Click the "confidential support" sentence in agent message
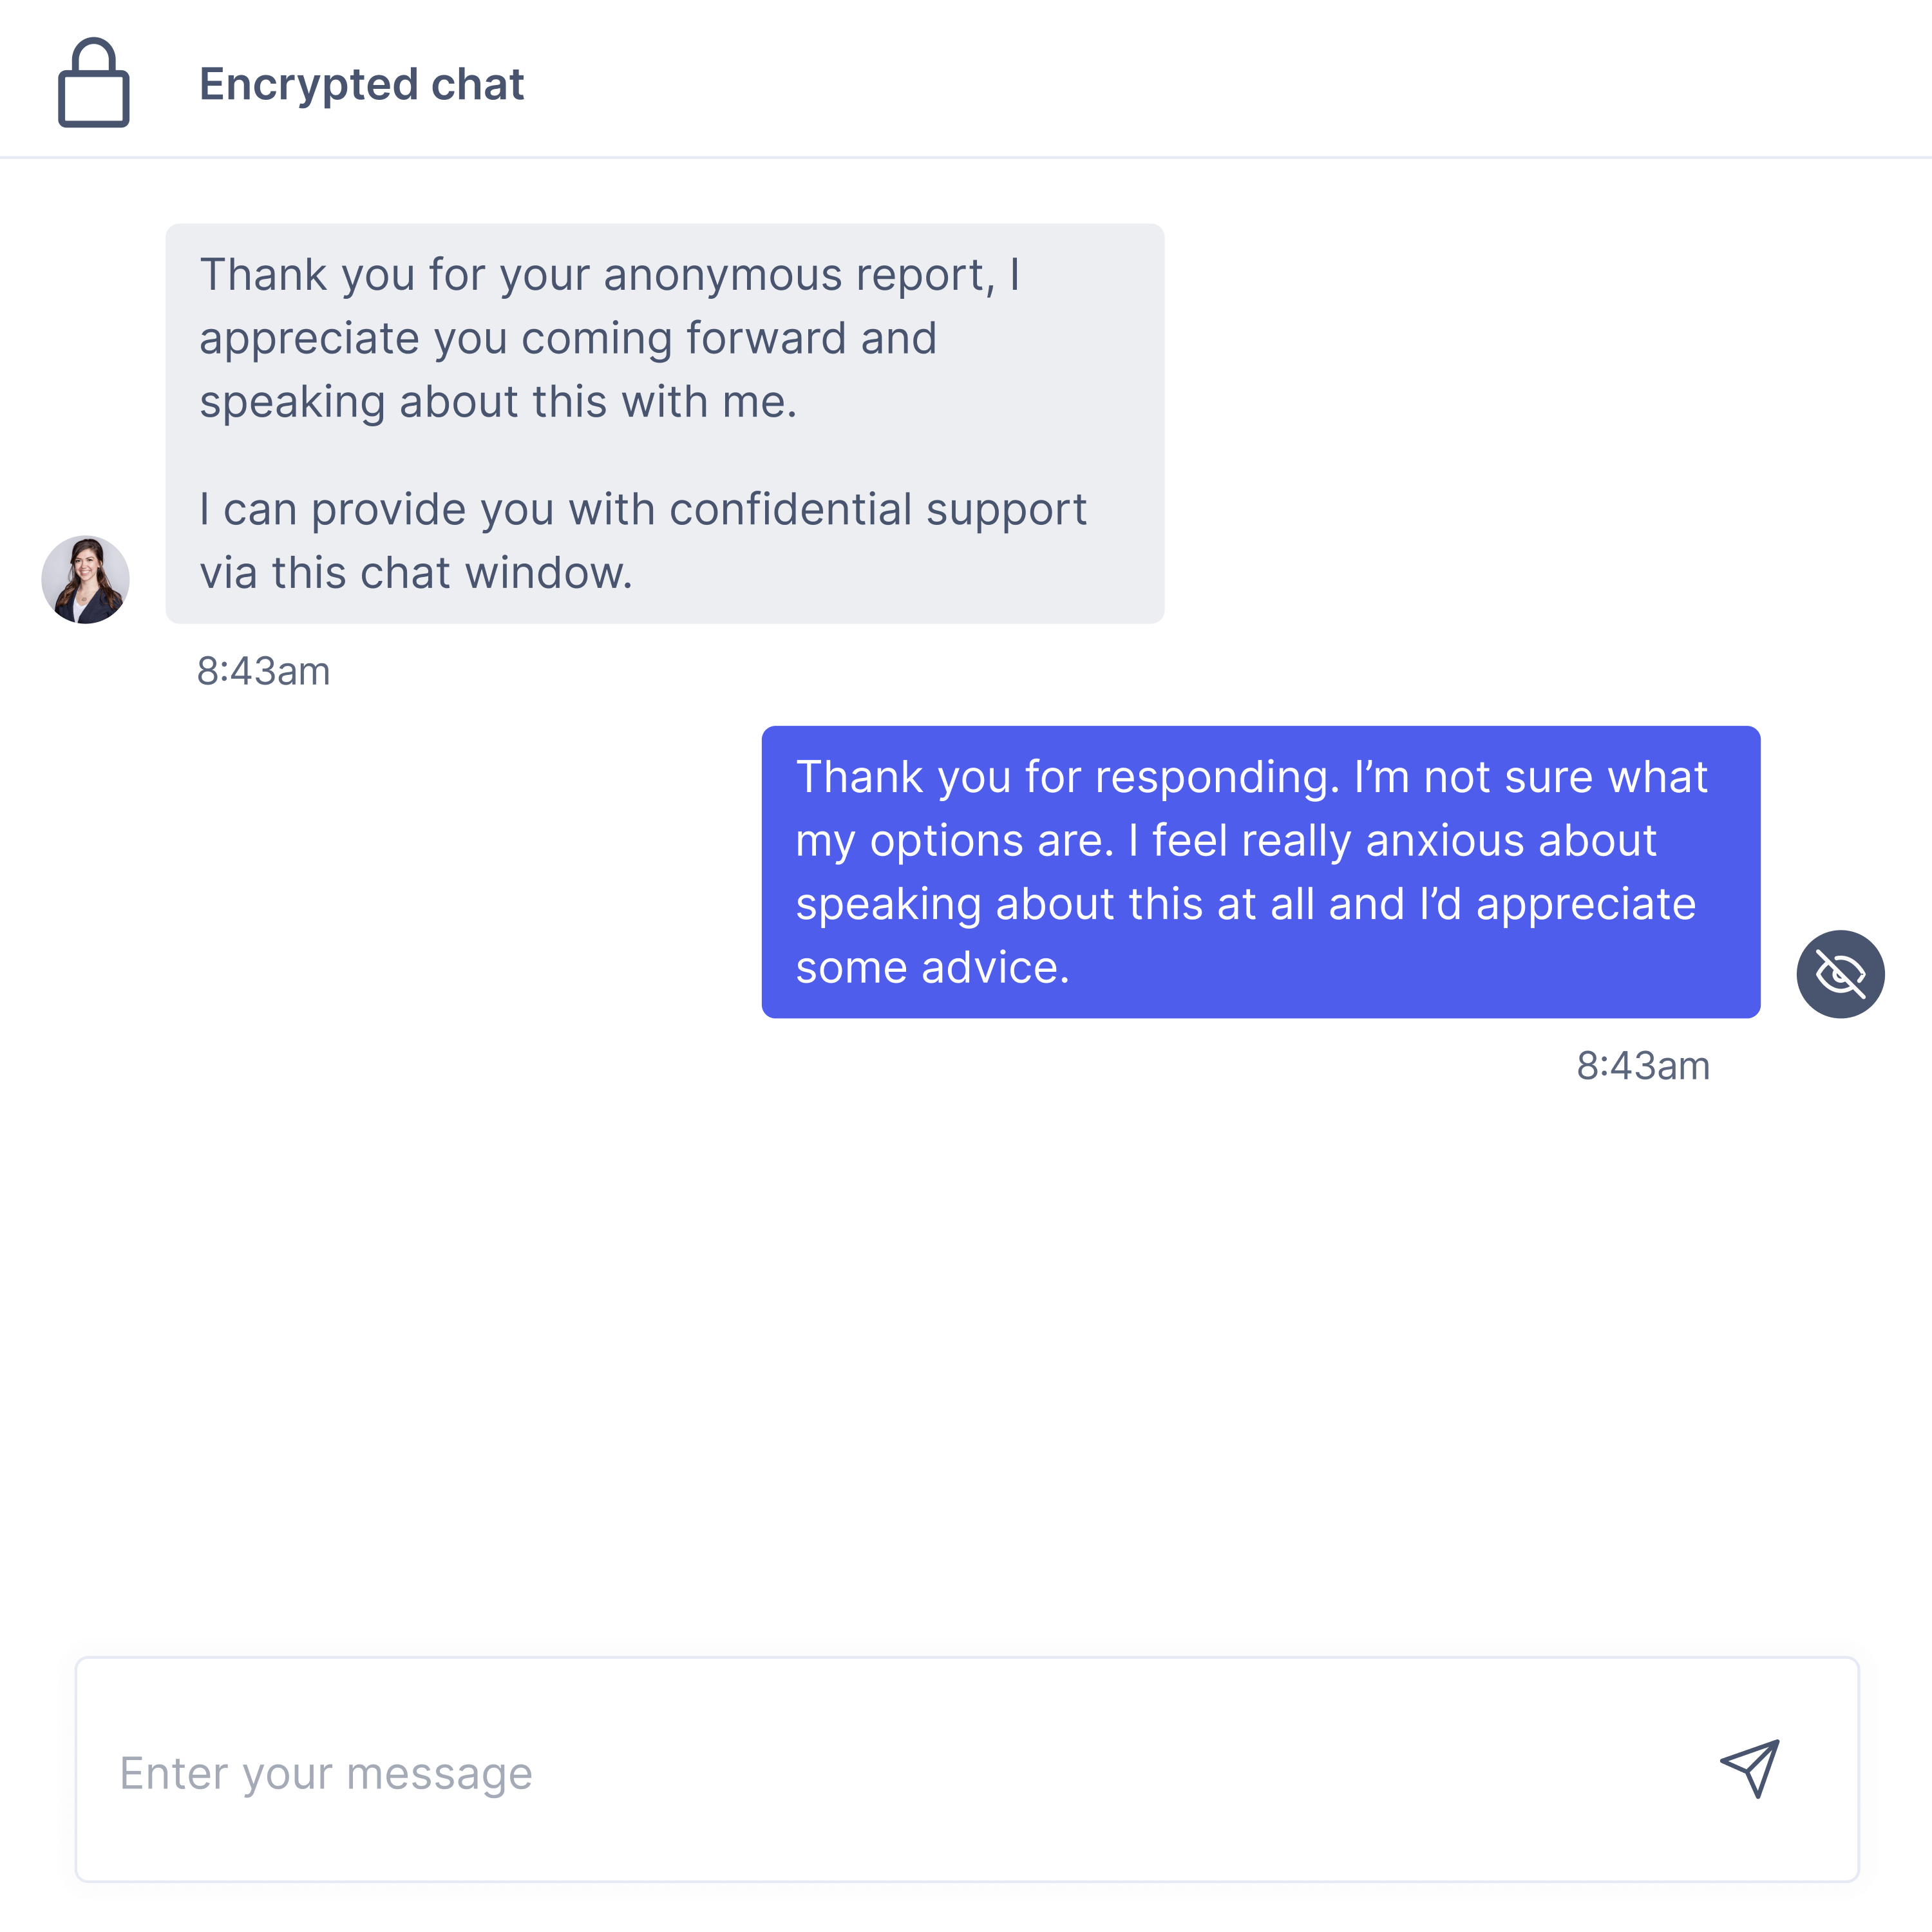1932x1932 pixels. click(x=642, y=510)
